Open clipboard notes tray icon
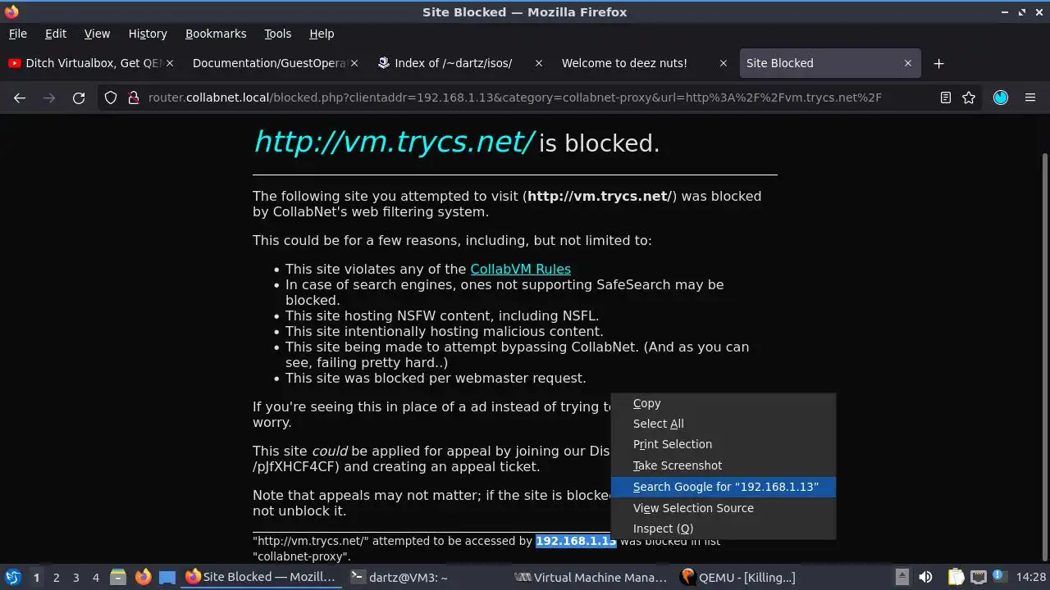 [956, 577]
